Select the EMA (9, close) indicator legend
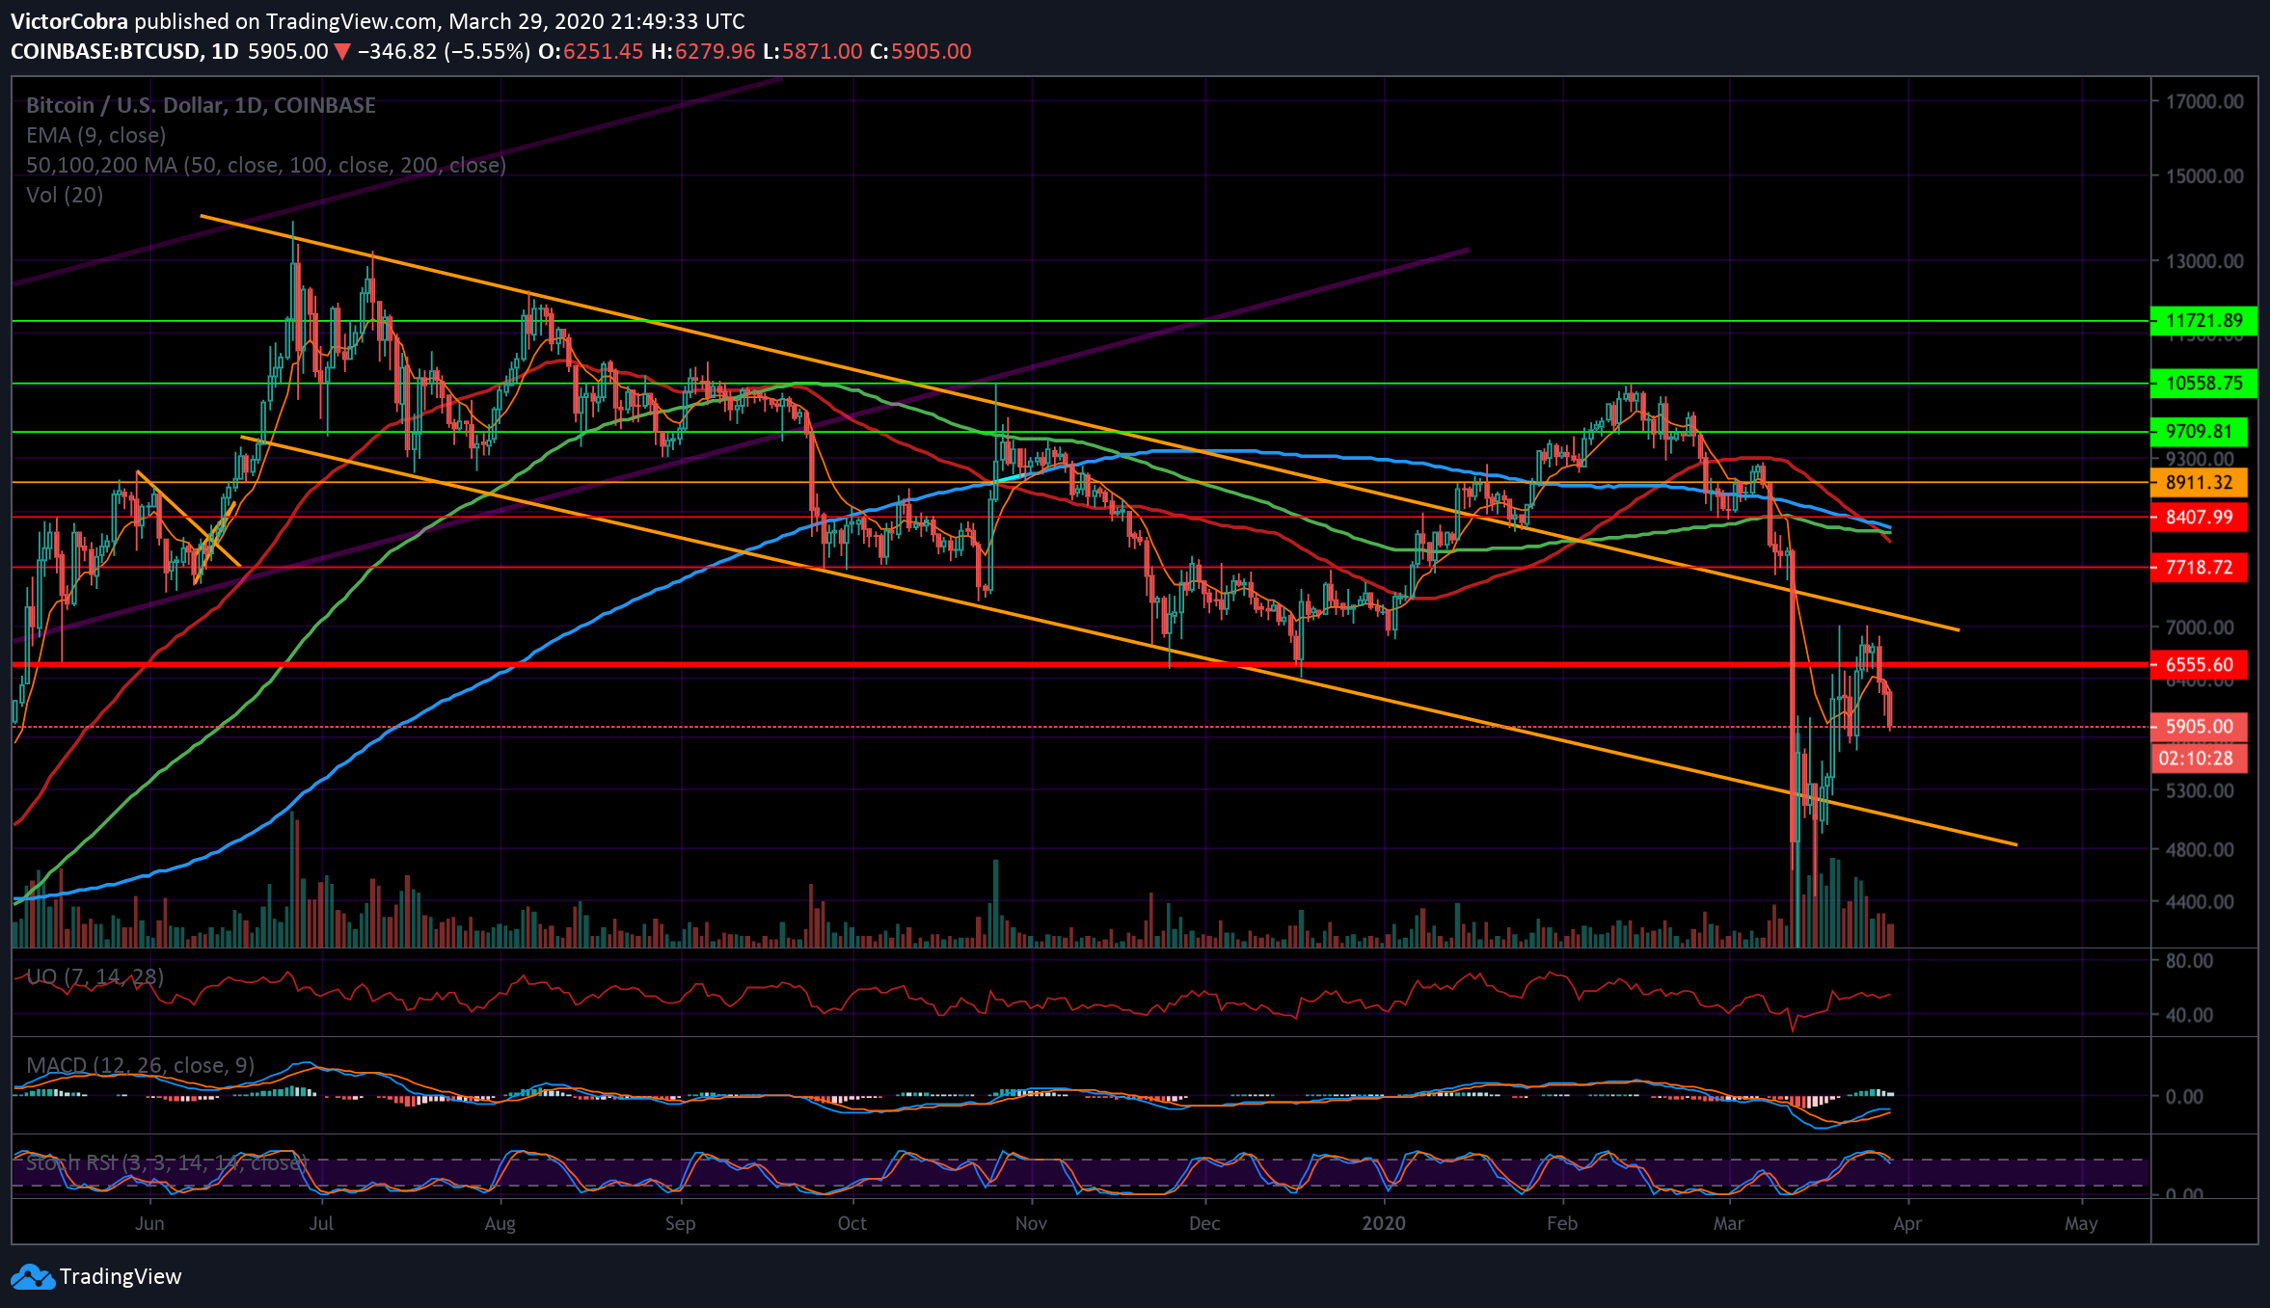Screen dimensions: 2270x1308 (x=95, y=135)
